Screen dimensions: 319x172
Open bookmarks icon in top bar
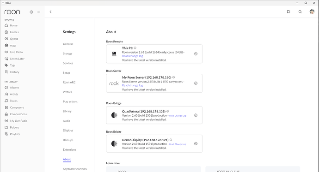288,12
